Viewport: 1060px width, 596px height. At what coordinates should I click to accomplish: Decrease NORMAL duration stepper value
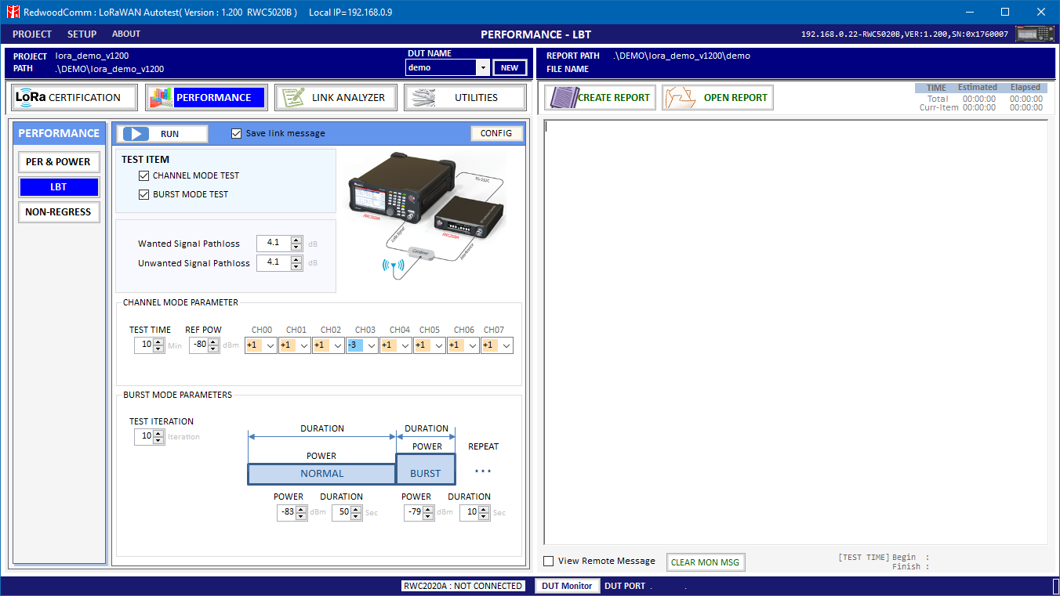coord(357,517)
